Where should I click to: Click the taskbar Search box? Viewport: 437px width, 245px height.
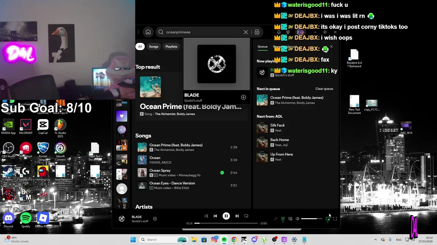click(x=164, y=240)
